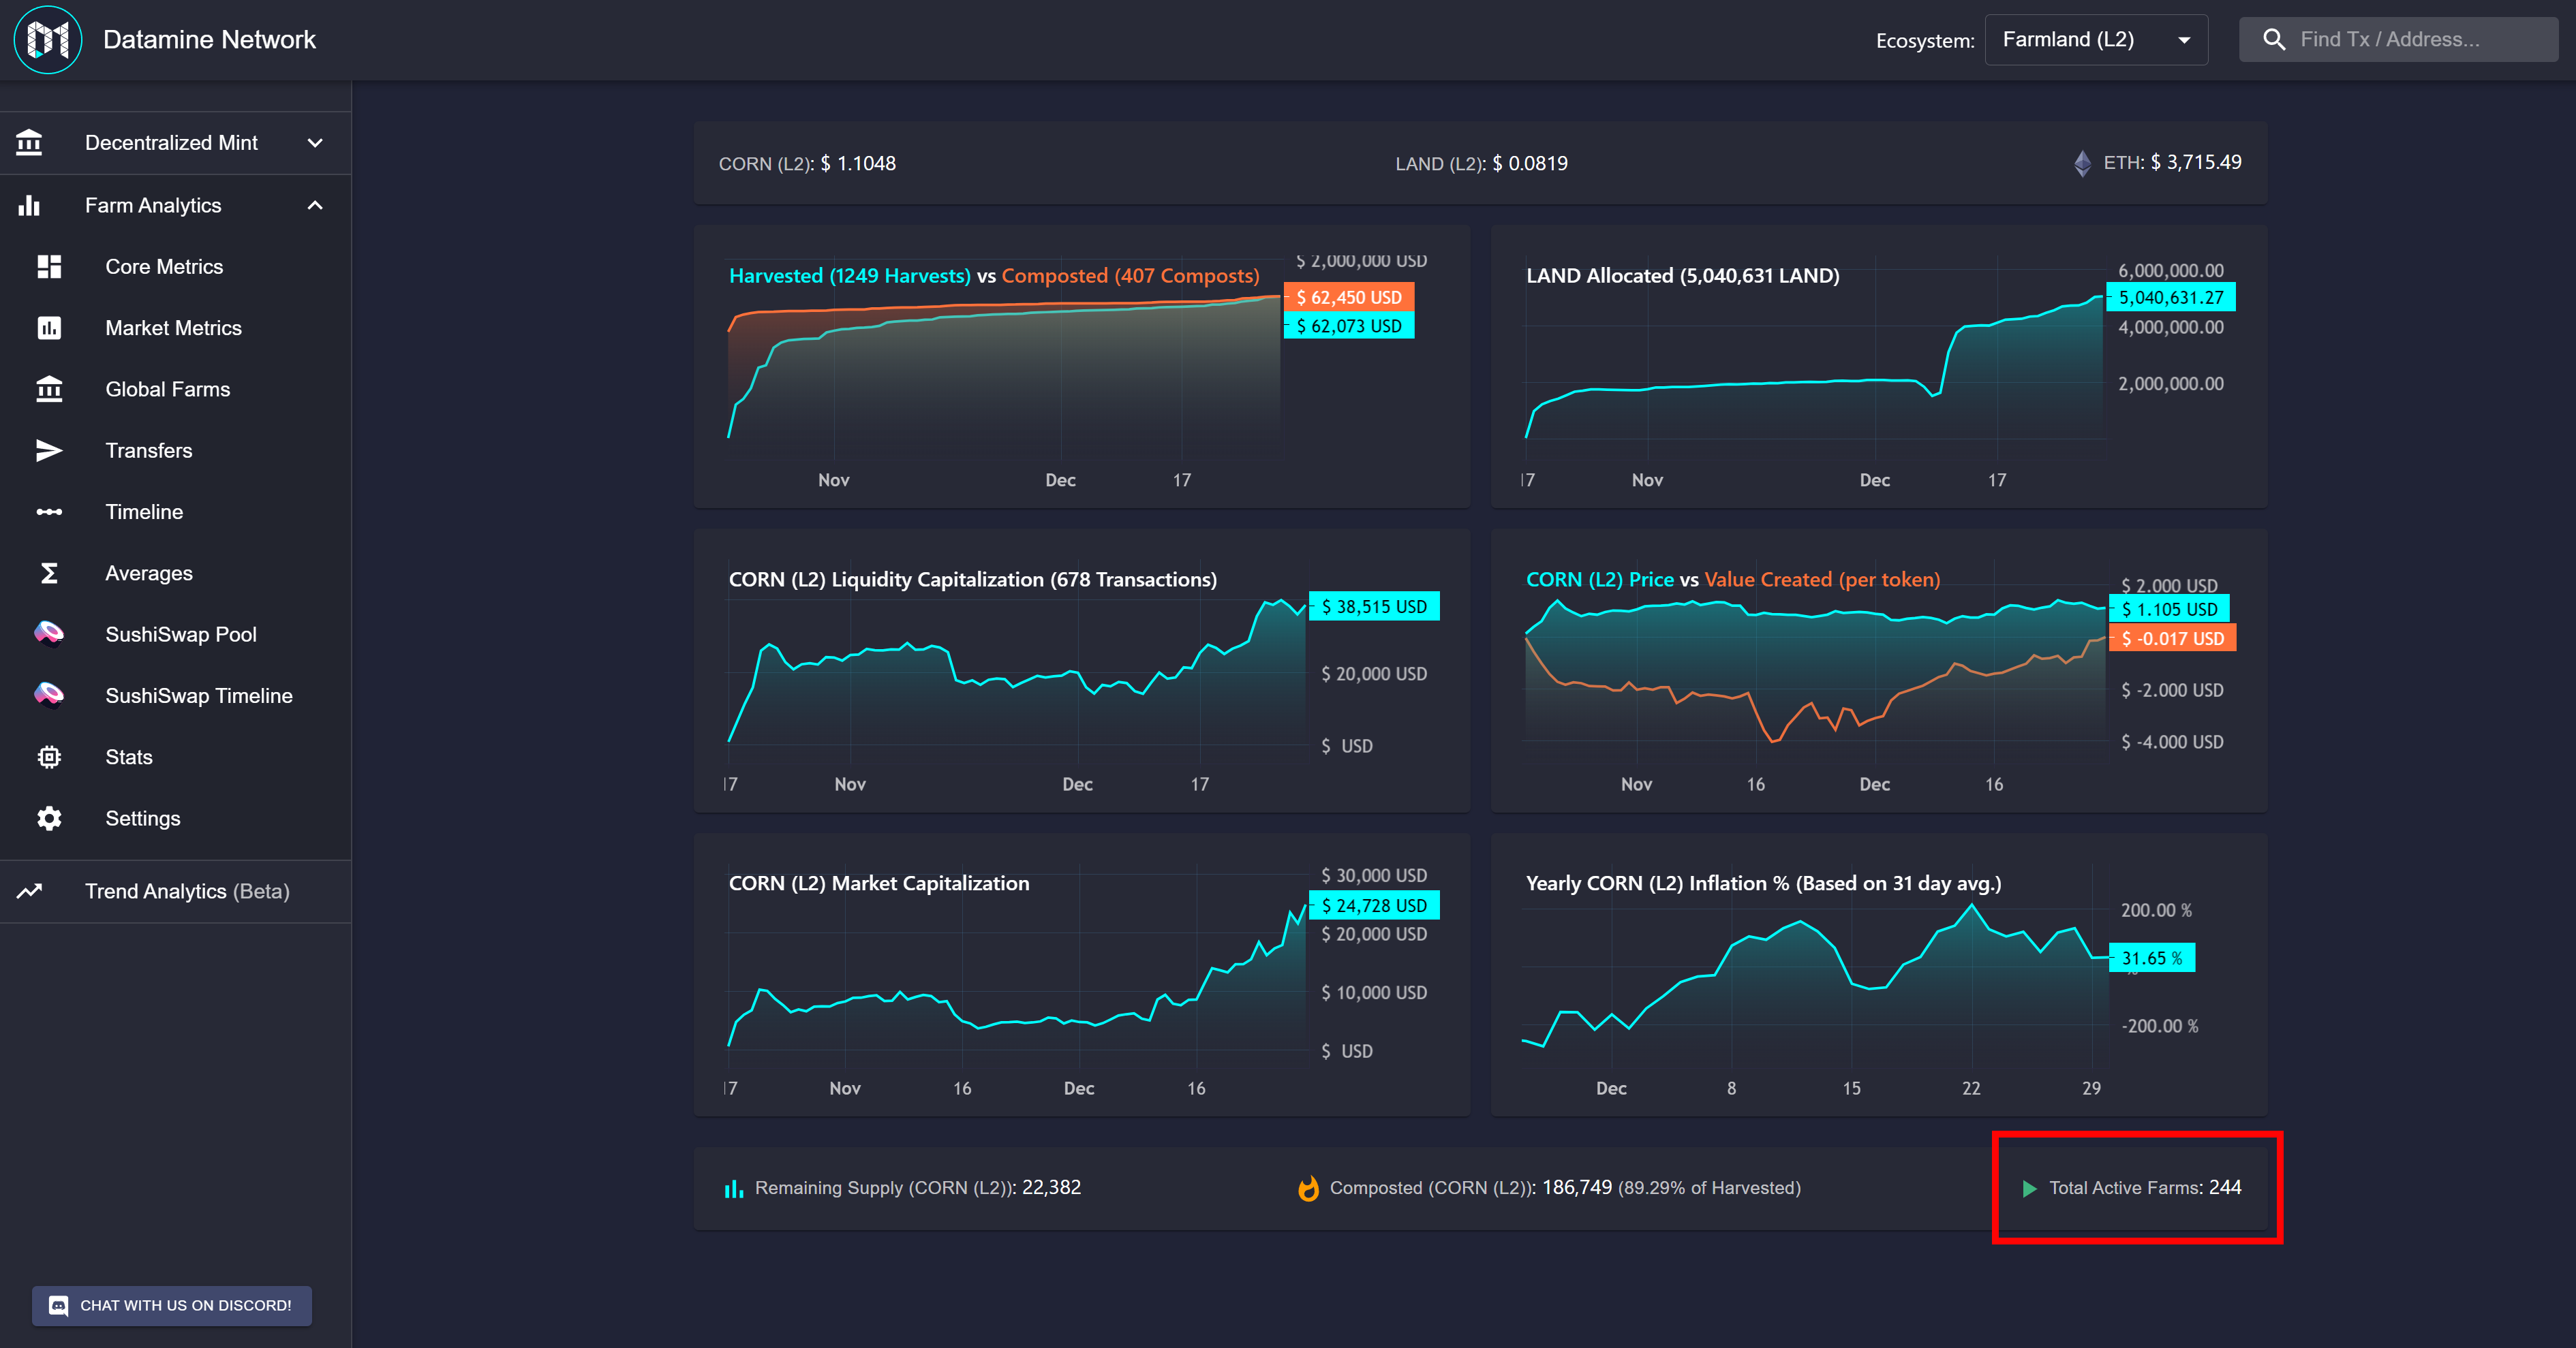This screenshot has height=1348, width=2576.
Task: Click the CORN Market Capitalization chart
Action: point(1082,974)
